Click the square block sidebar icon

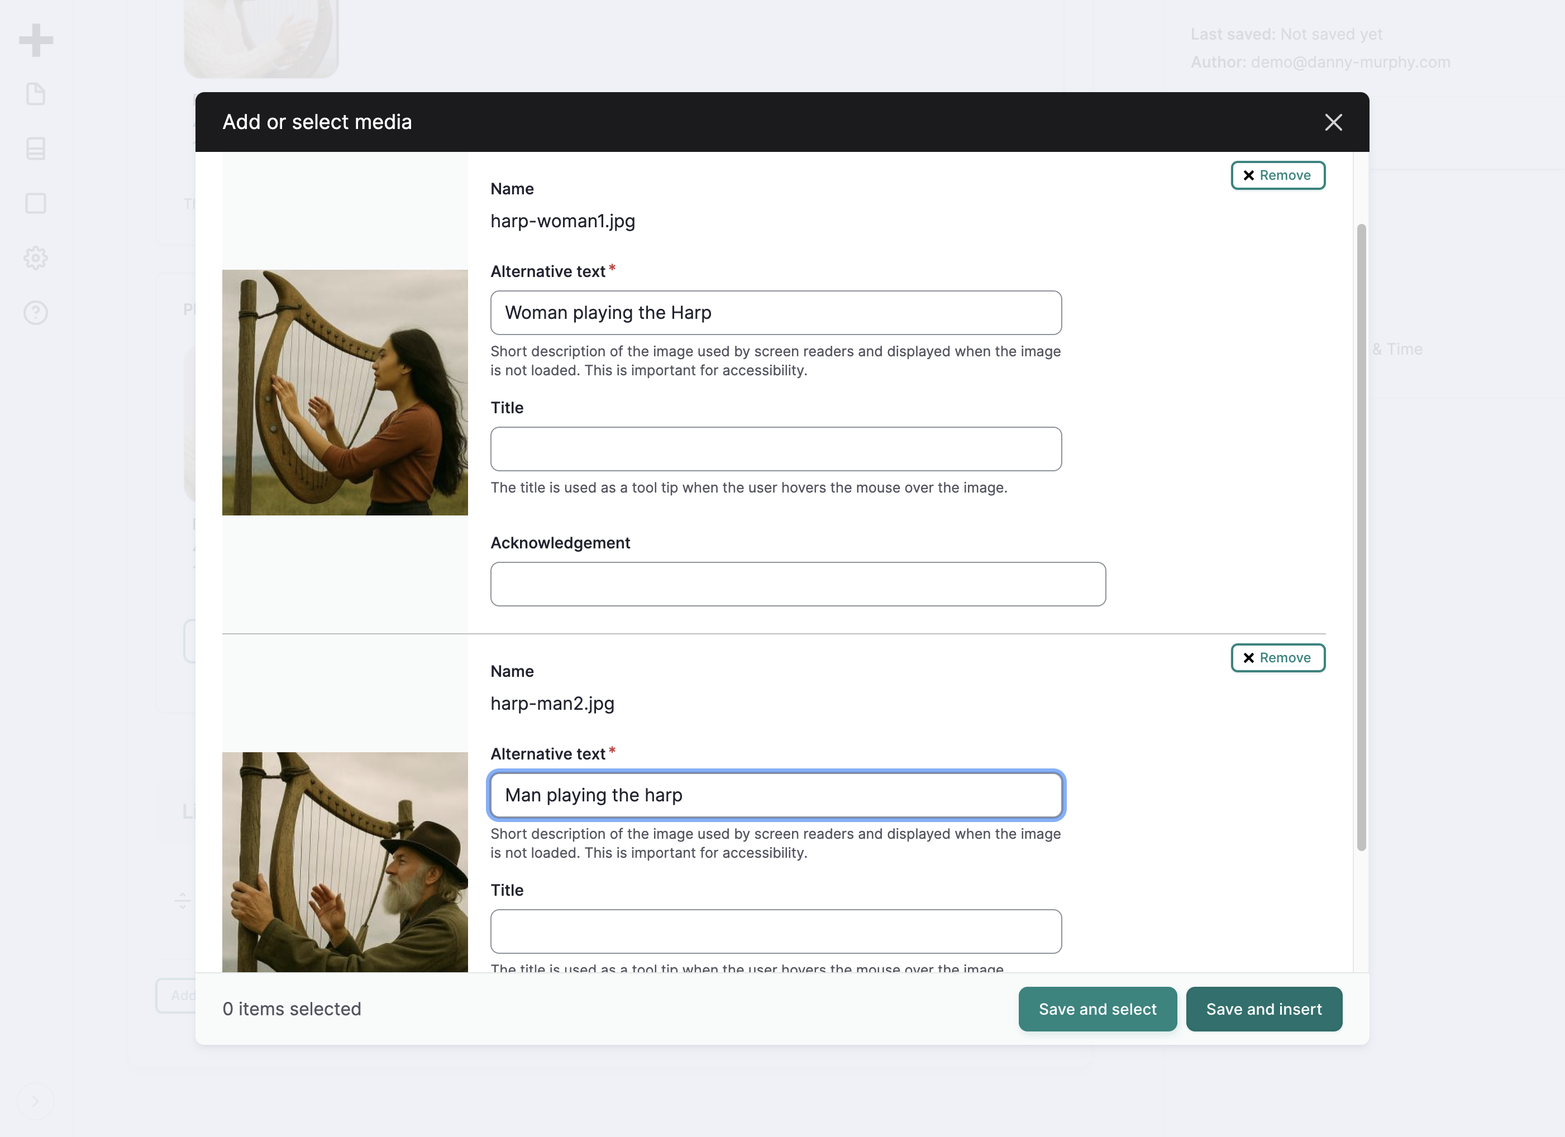click(x=36, y=203)
